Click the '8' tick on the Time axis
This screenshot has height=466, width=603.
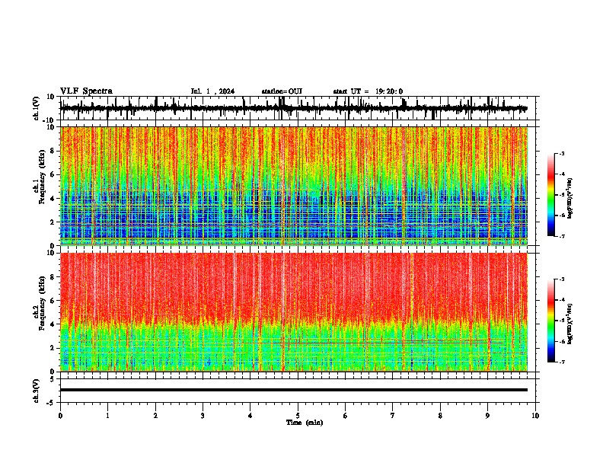(x=440, y=416)
